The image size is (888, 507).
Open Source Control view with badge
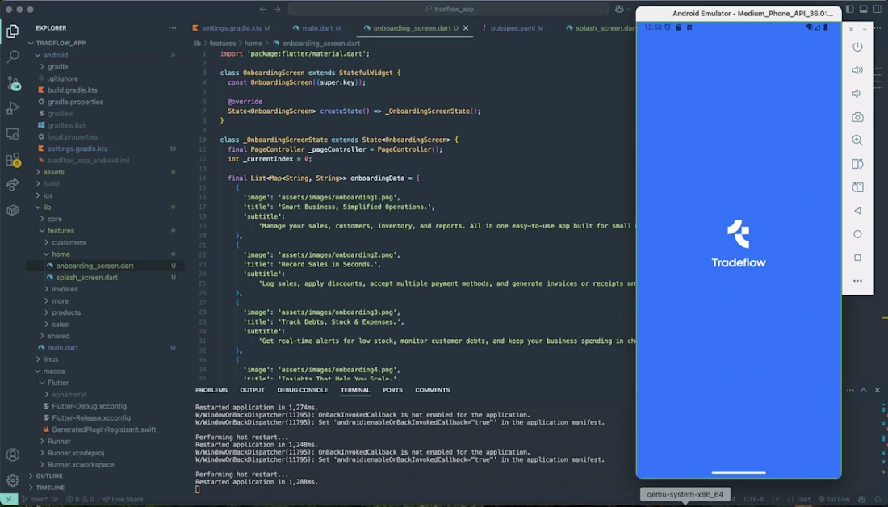click(x=12, y=82)
